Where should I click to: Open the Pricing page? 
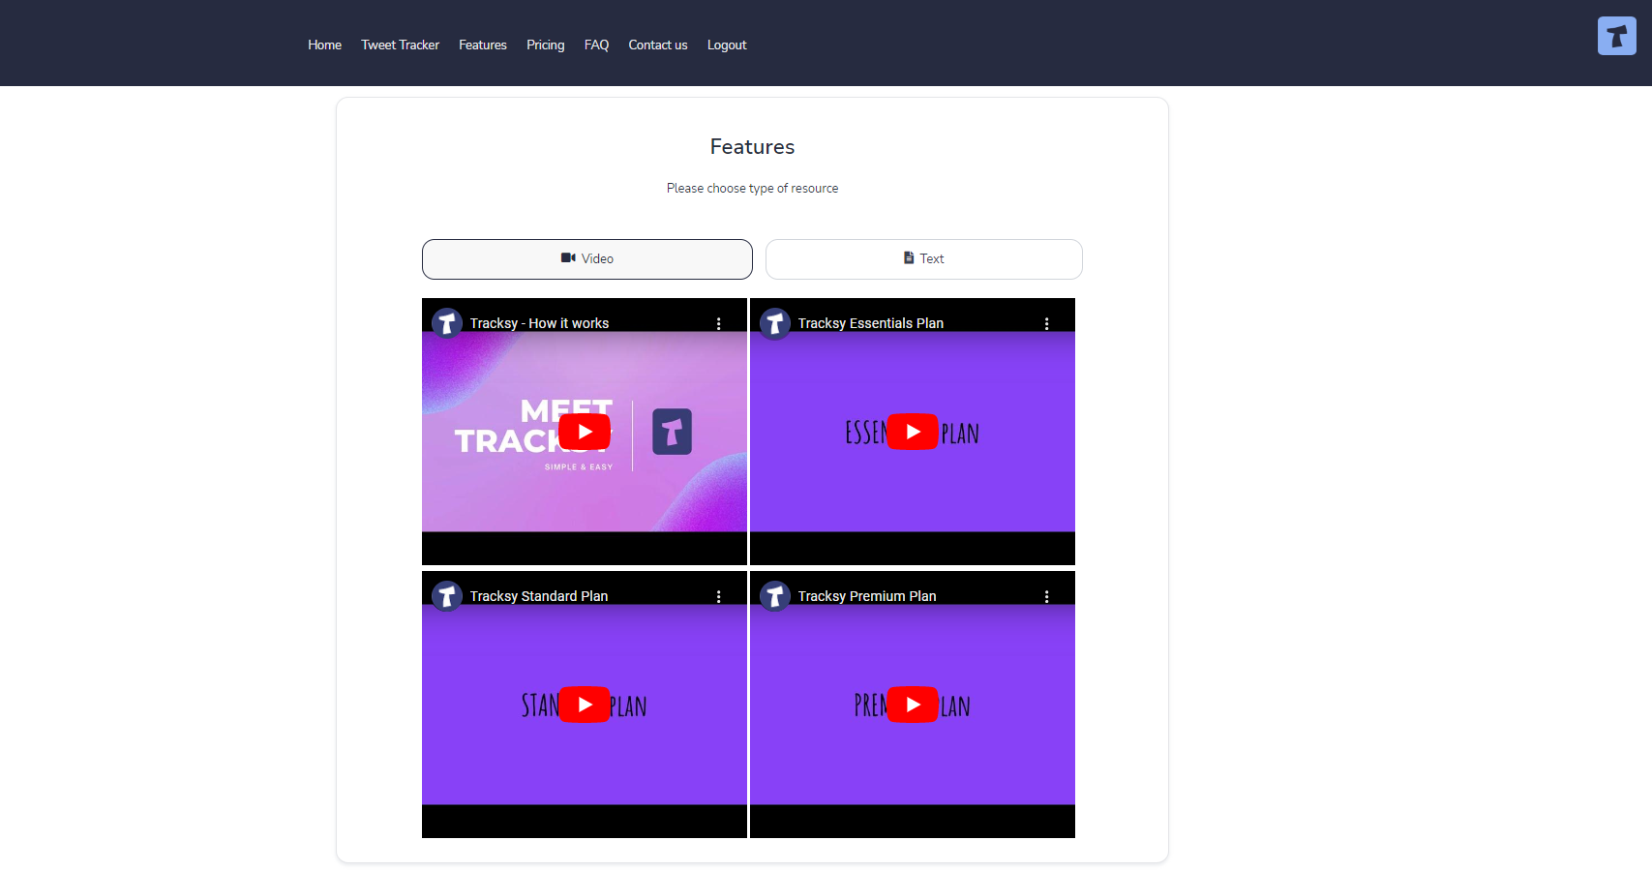(x=545, y=45)
